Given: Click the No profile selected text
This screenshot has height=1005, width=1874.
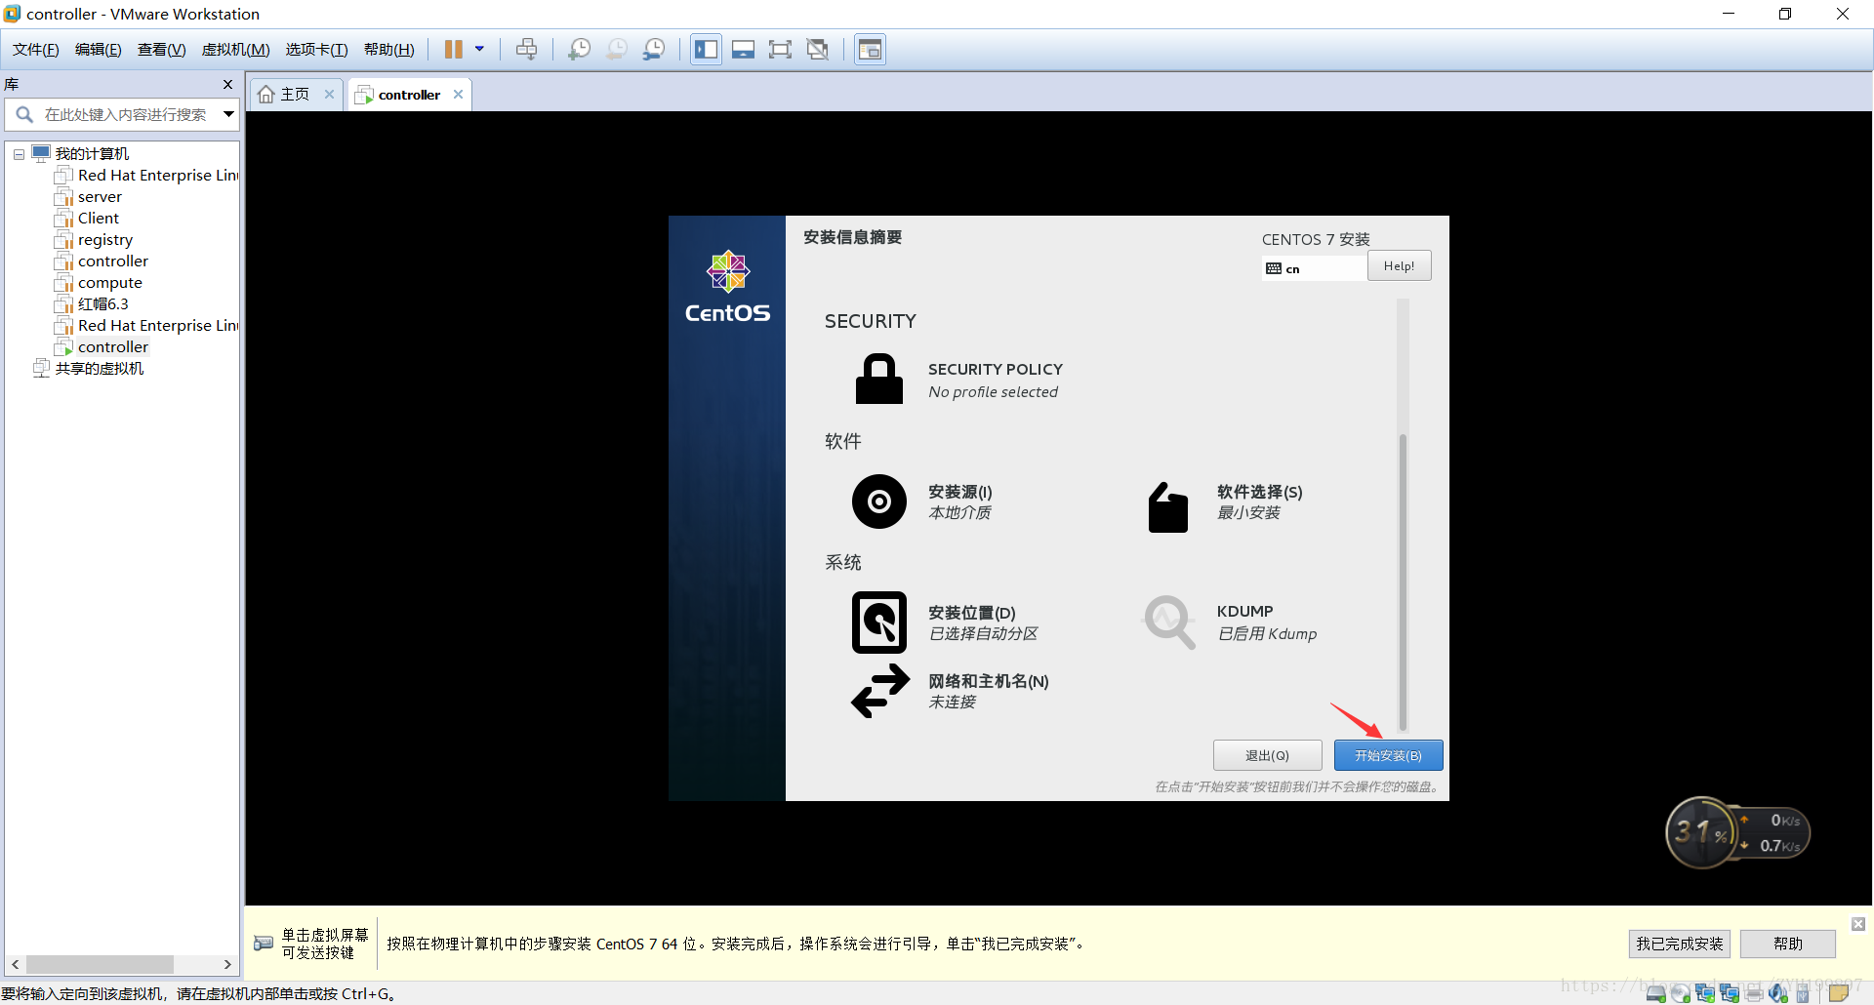Looking at the screenshot, I should point(993,392).
